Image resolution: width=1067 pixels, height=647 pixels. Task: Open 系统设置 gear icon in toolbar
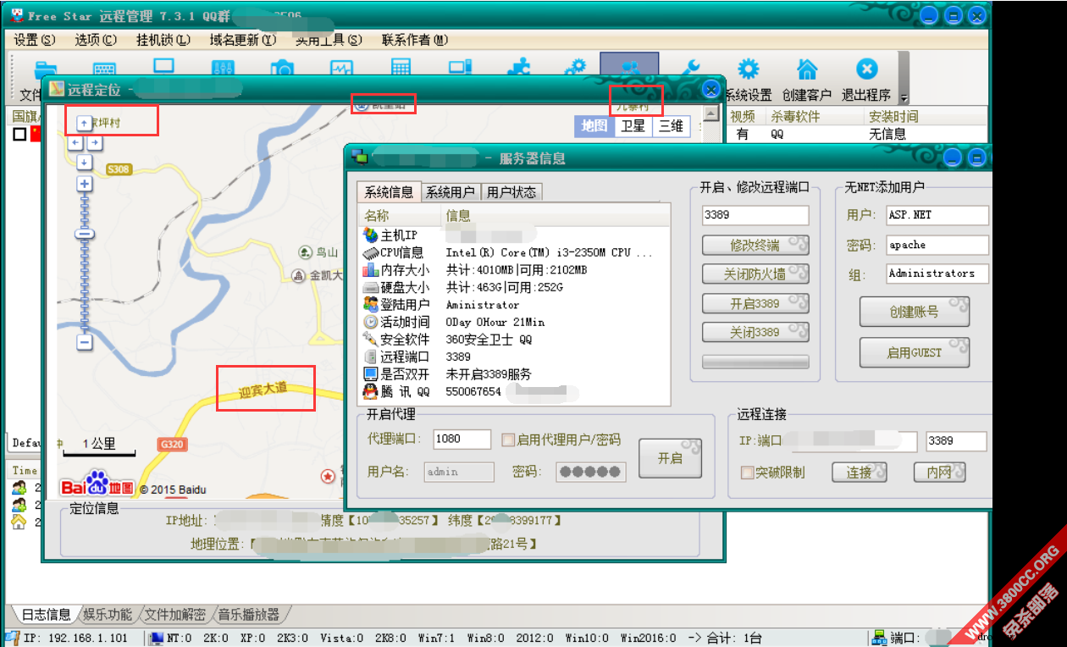[x=747, y=69]
